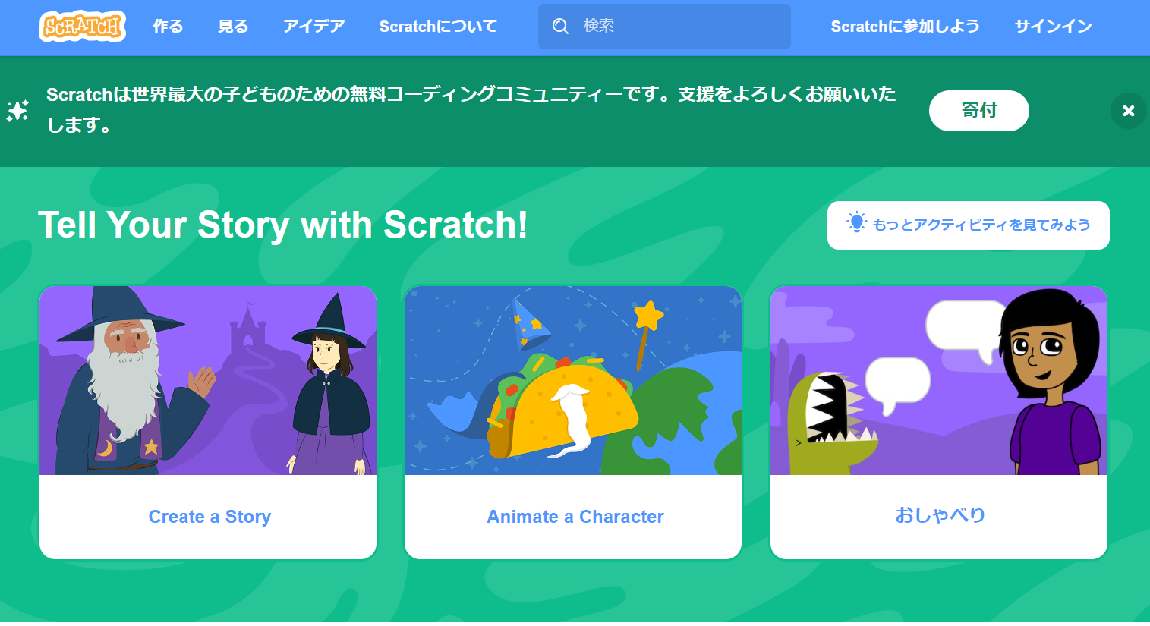Image resolution: width=1150 pixels, height=626 pixels.
Task: Open the dinosaur おしゃべり thumbnail image
Action: [939, 381]
